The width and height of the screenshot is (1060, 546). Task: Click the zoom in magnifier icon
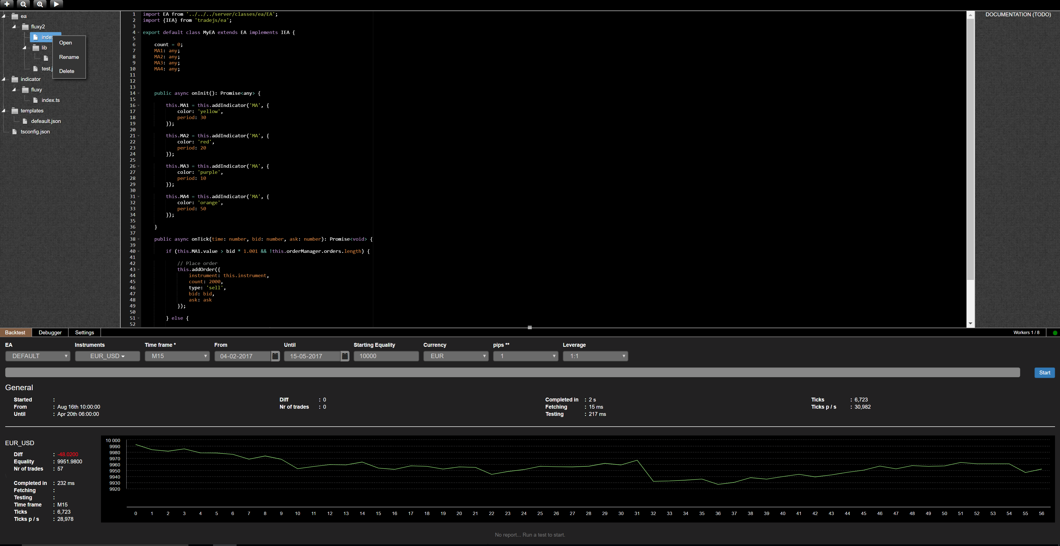click(x=40, y=4)
